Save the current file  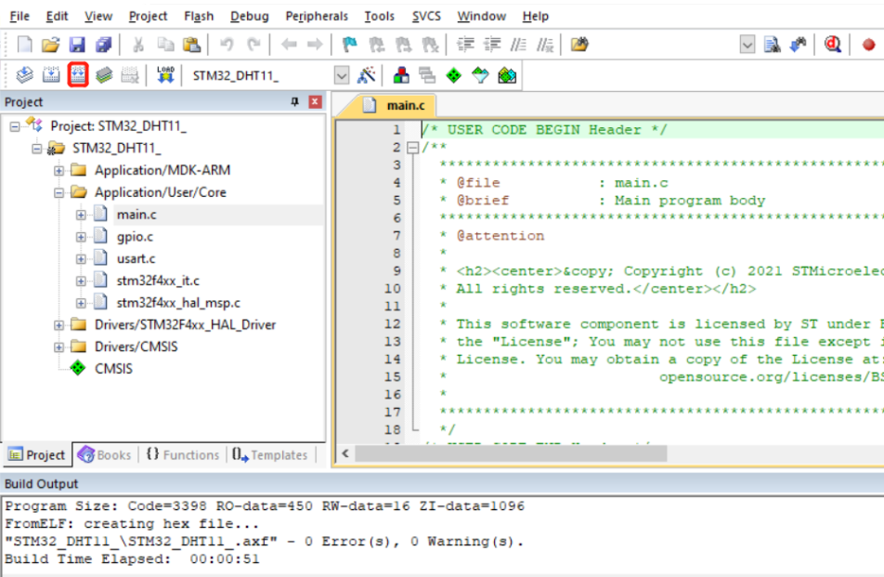click(77, 45)
